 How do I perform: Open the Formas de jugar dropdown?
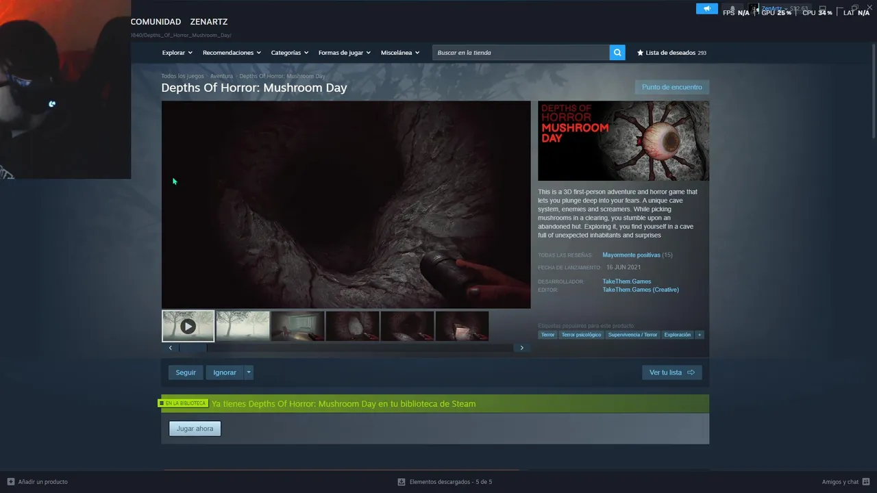[x=344, y=53]
